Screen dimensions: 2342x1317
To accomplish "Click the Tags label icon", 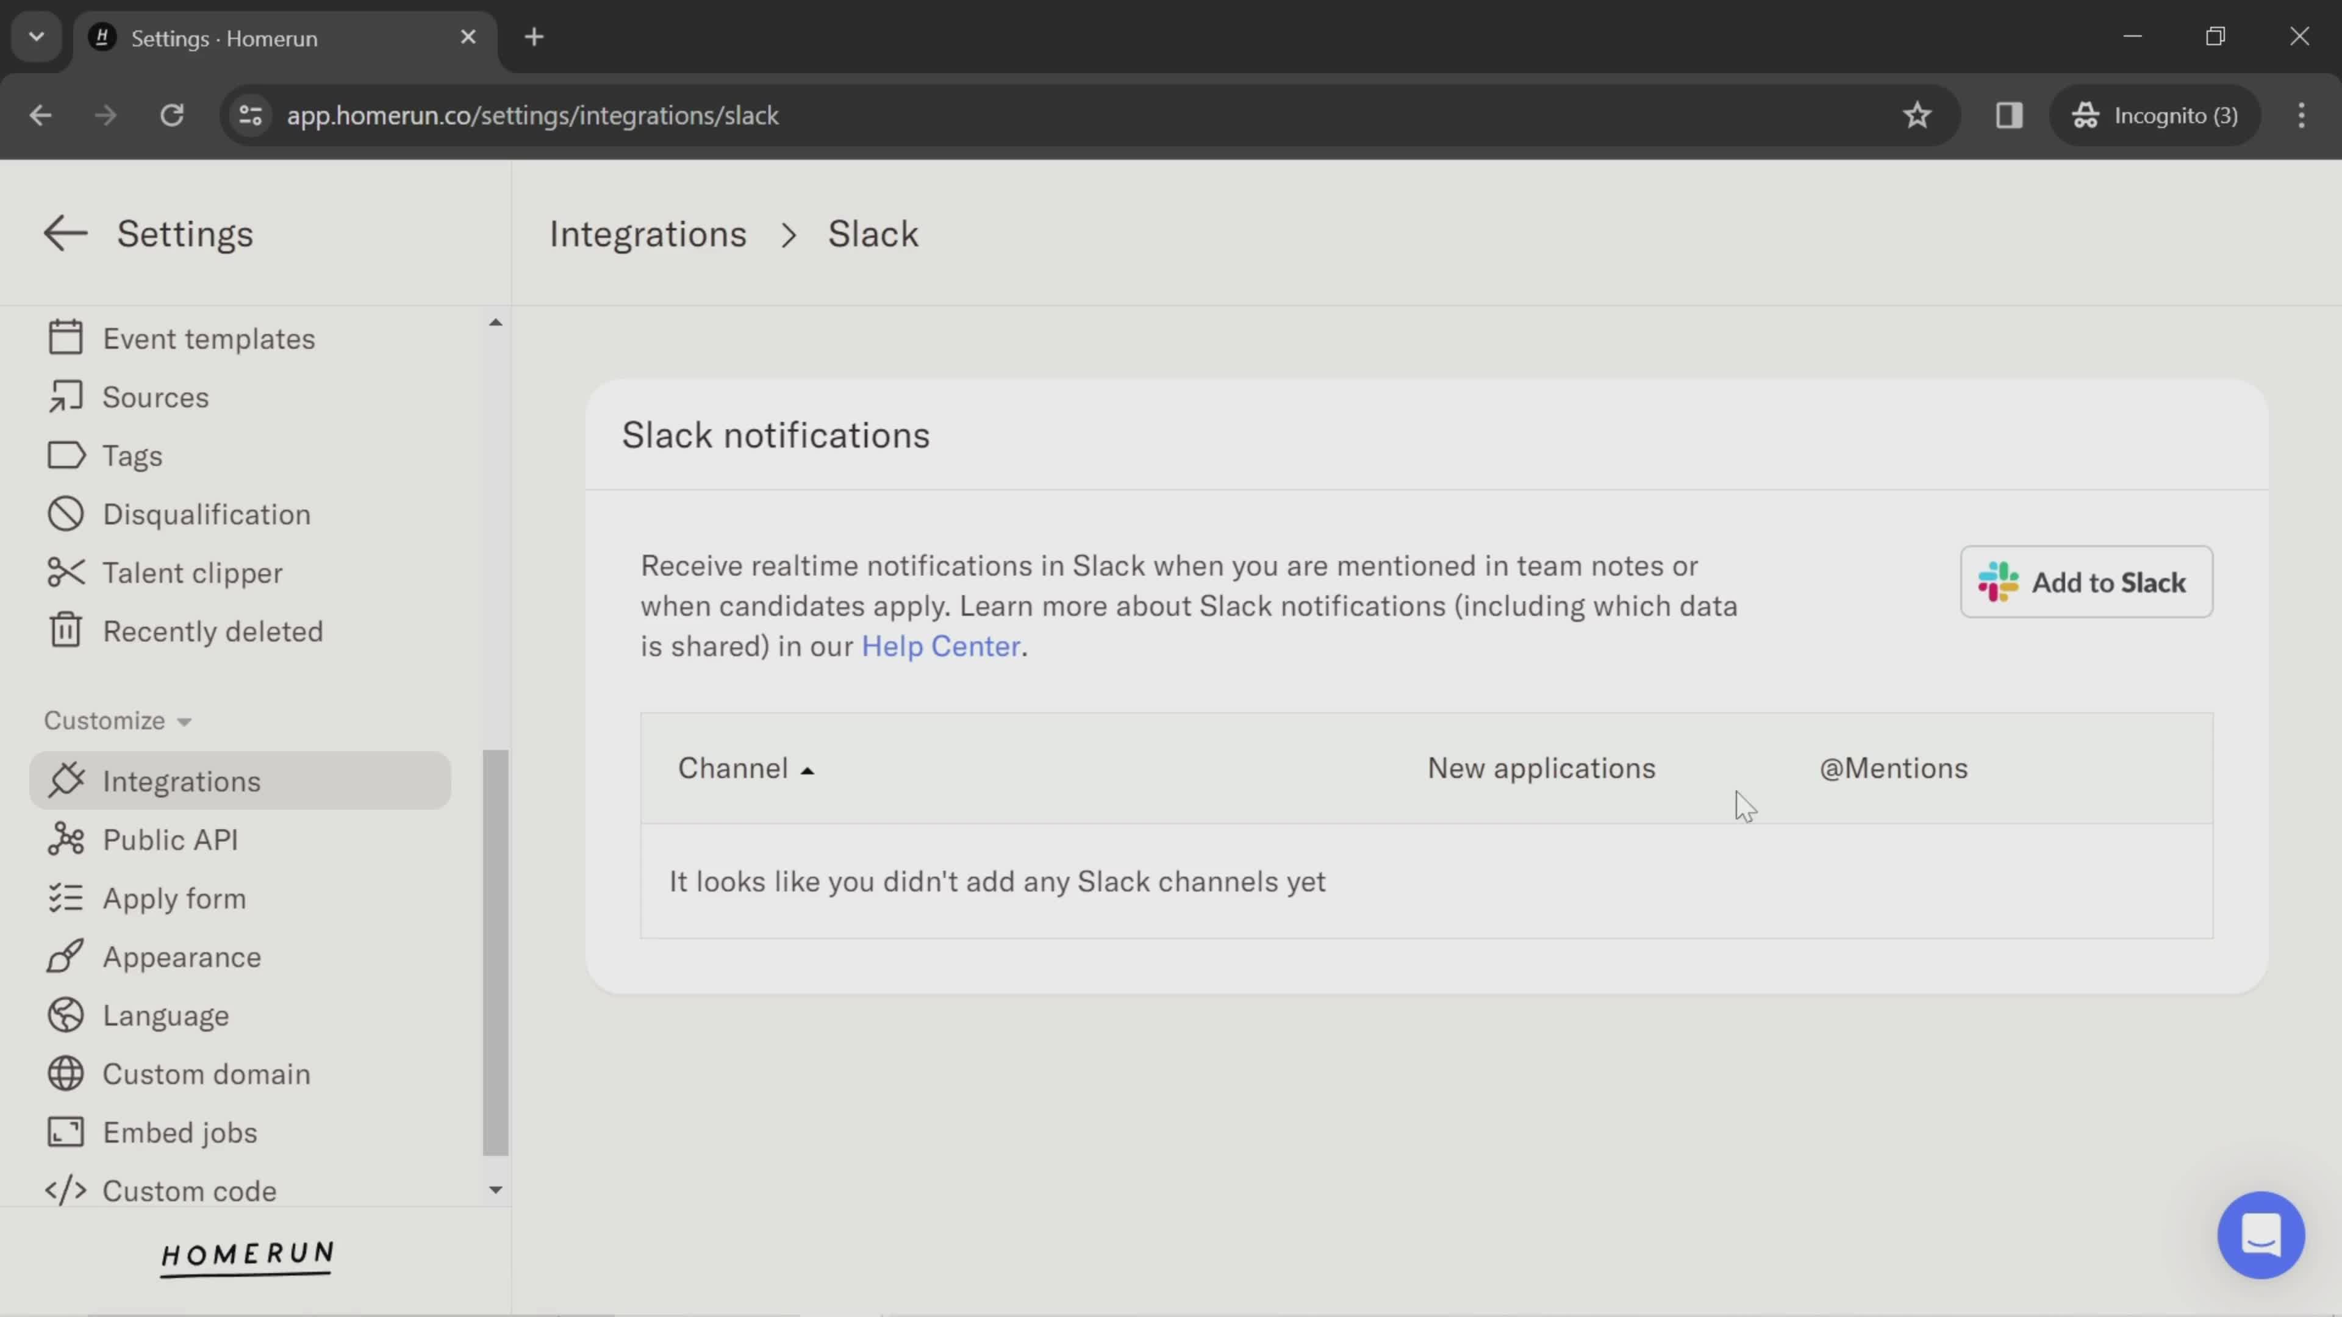I will click(65, 455).
